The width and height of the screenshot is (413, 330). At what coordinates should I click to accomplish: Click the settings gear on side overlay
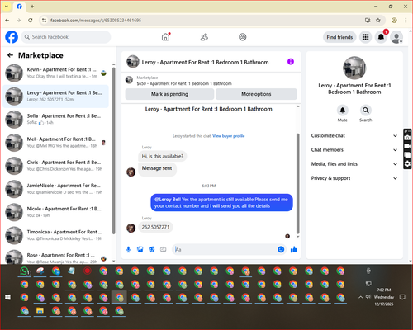[x=407, y=164]
